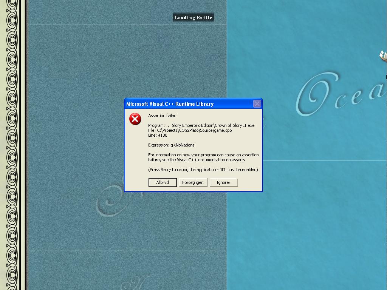The image size is (387, 290).
Task: Click the sailing ship on the map
Action: click(383, 56)
